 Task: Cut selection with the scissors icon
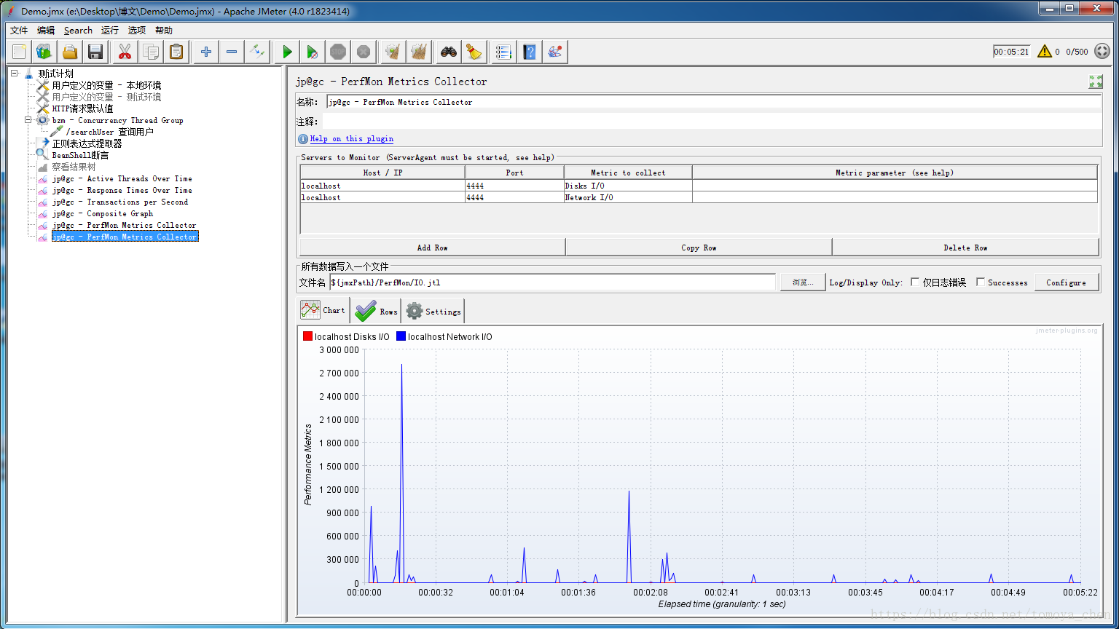[125, 52]
